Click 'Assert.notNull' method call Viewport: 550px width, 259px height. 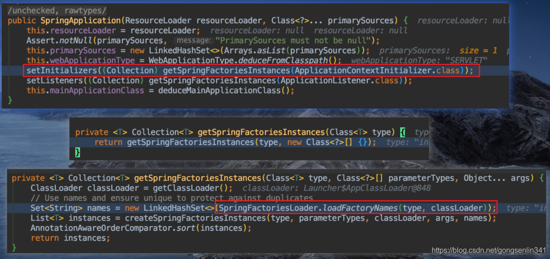[x=59, y=41]
